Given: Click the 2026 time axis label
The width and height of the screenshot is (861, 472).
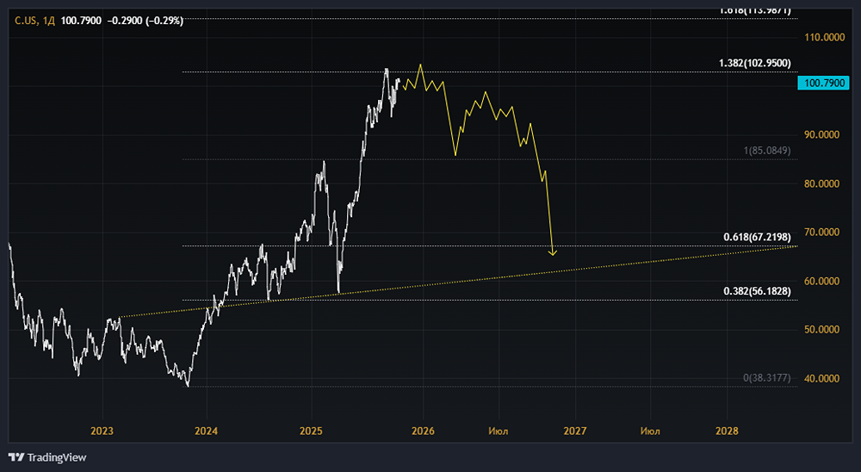Looking at the screenshot, I should 423,431.
